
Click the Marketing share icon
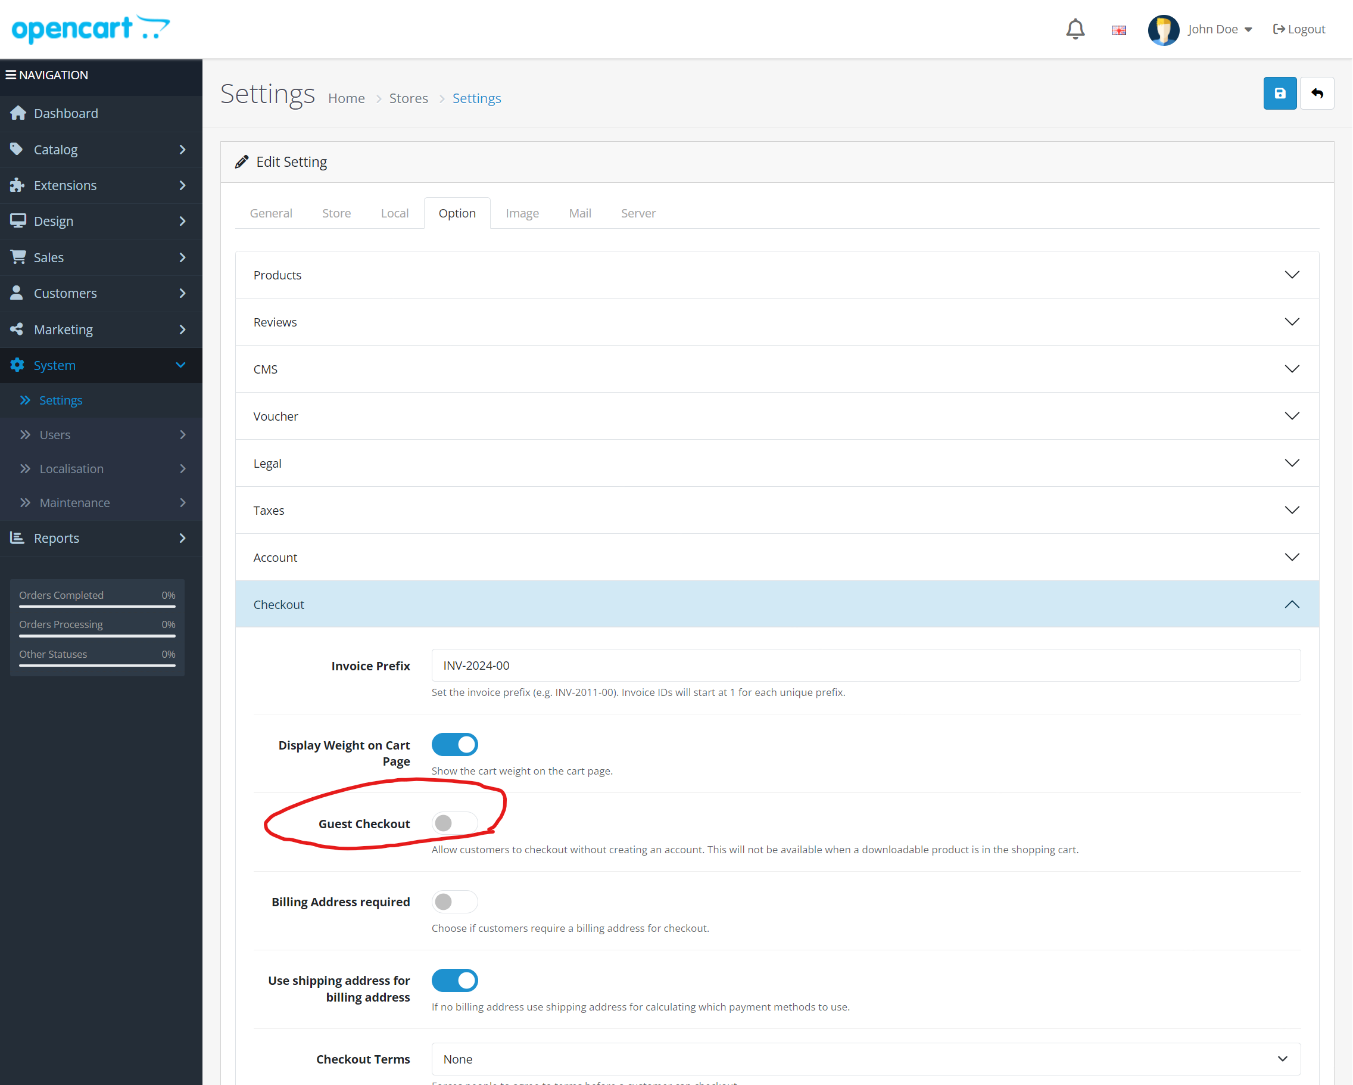coord(17,329)
